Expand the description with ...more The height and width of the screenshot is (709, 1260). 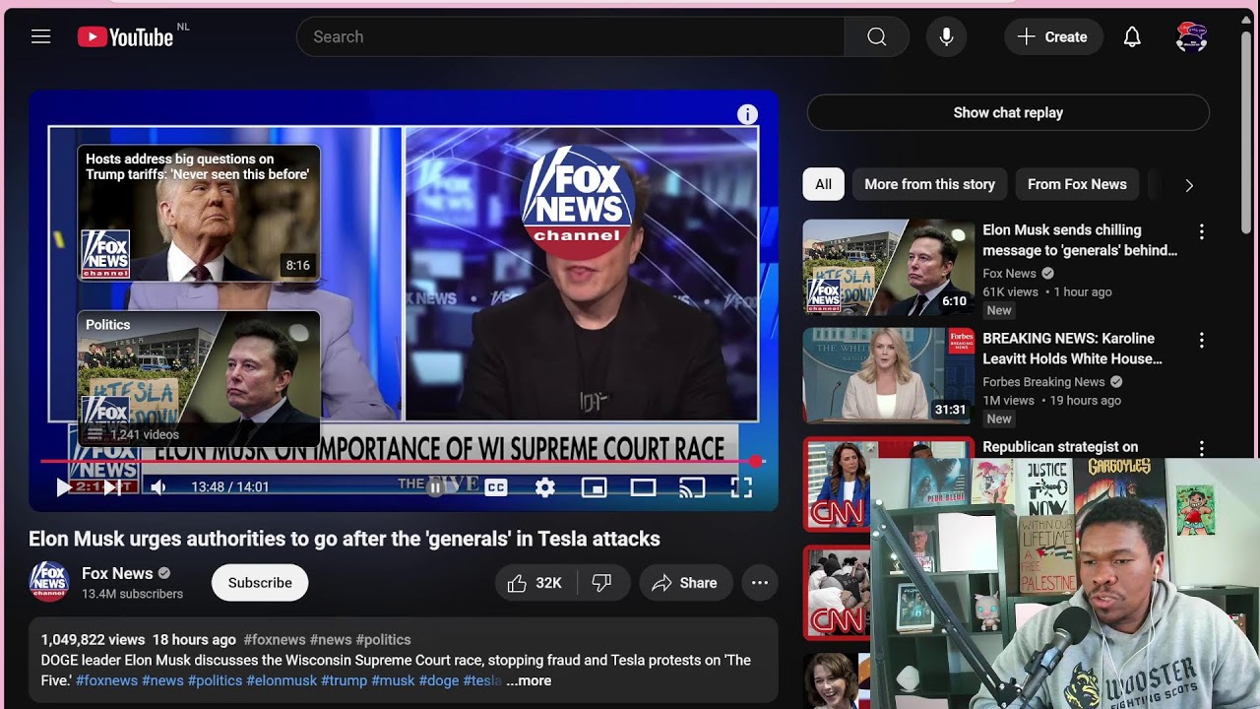tap(529, 680)
